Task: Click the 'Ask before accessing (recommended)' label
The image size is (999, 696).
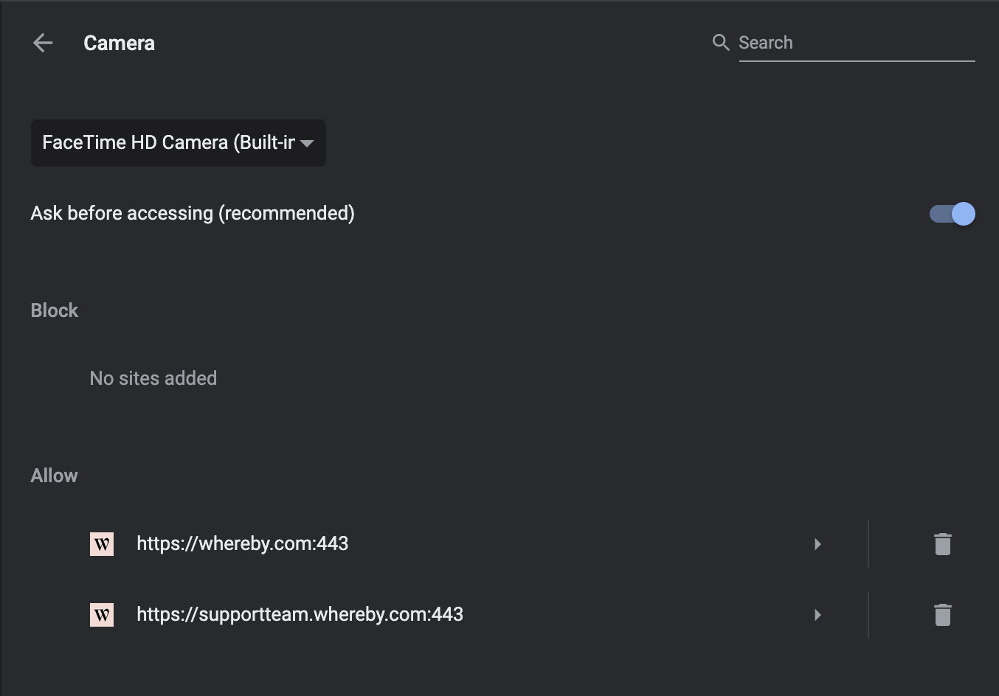Action: coord(193,214)
